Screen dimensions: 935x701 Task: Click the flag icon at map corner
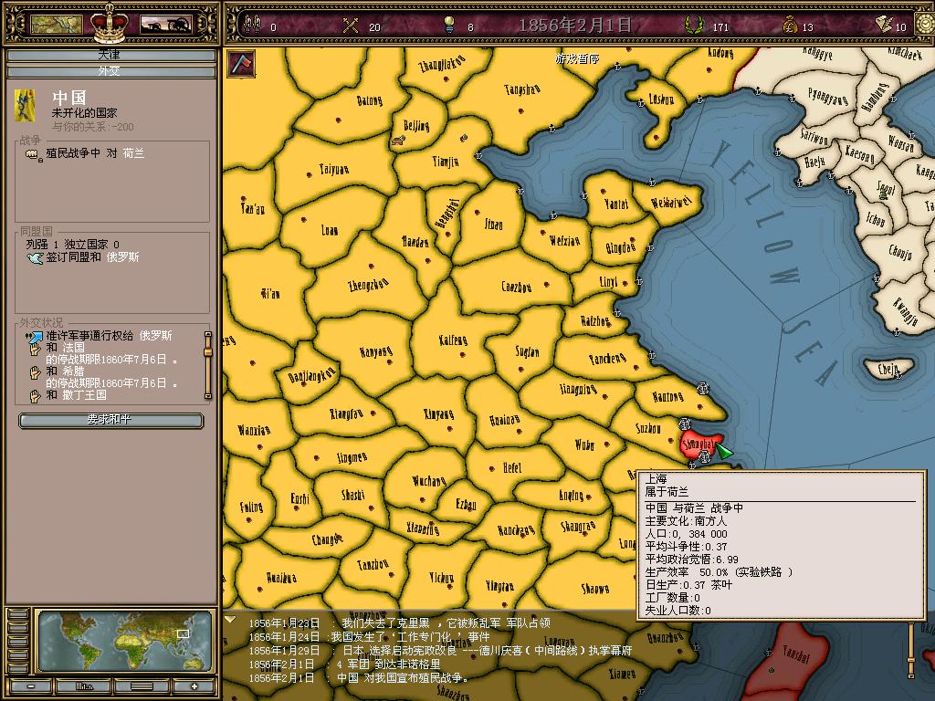[241, 63]
